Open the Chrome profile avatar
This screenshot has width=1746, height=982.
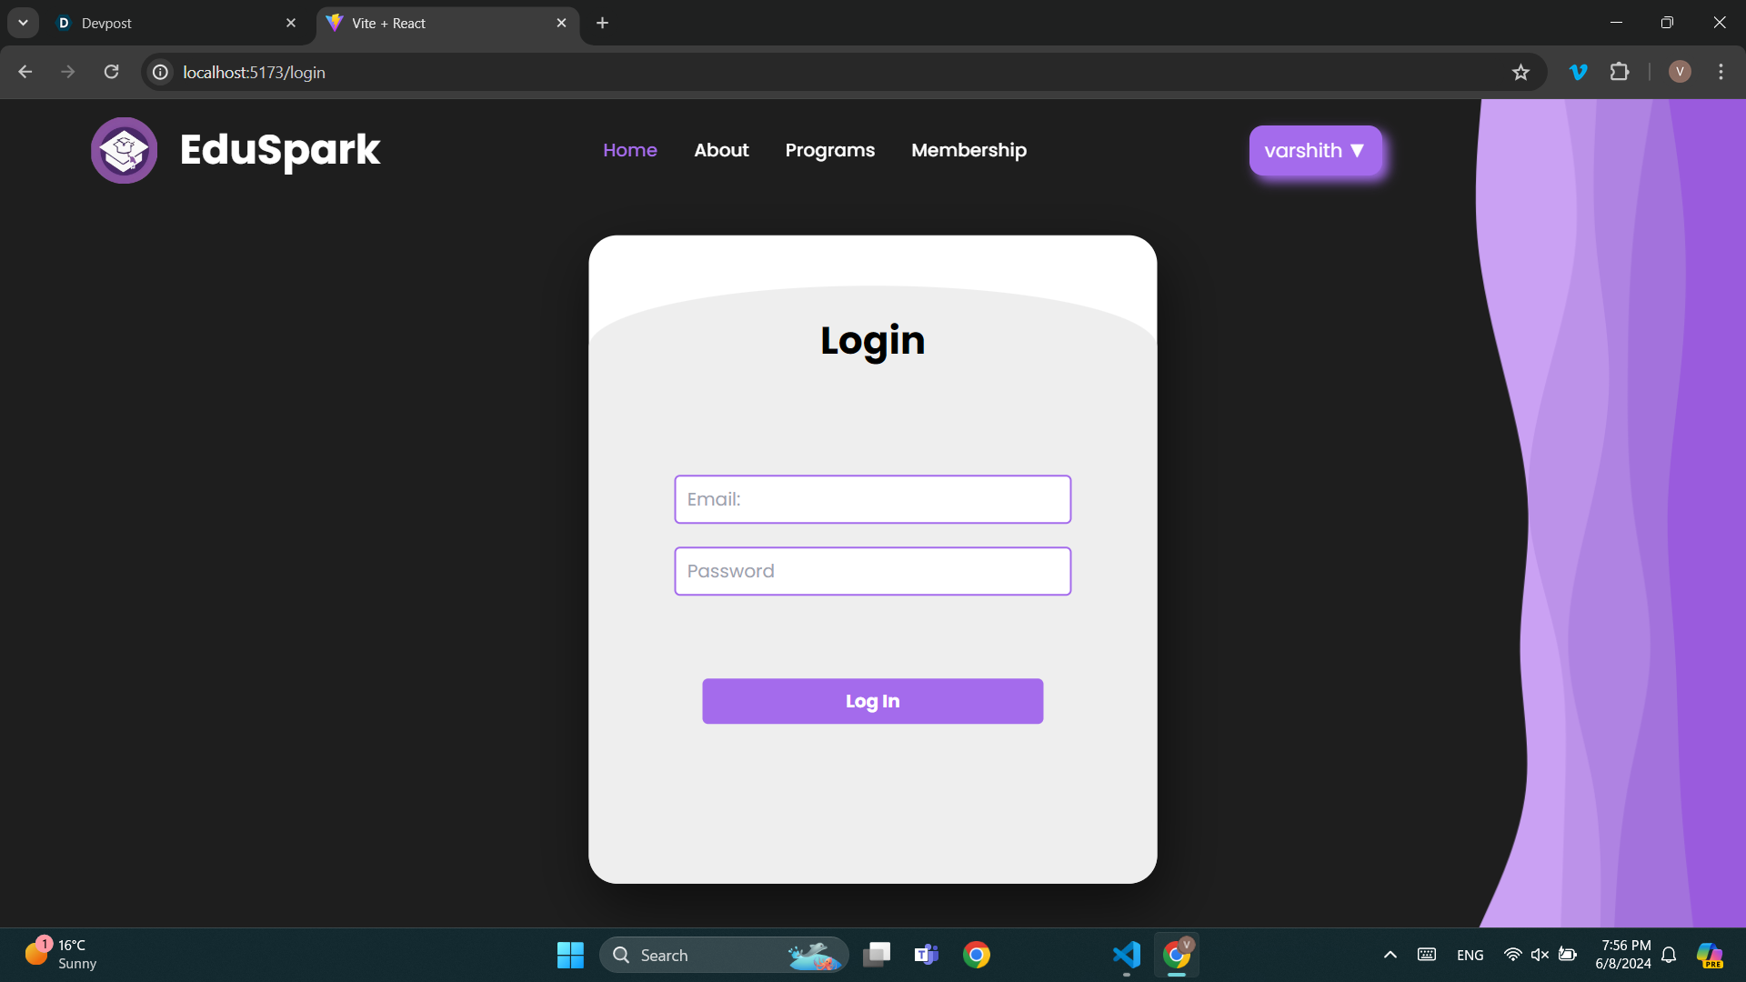point(1680,72)
